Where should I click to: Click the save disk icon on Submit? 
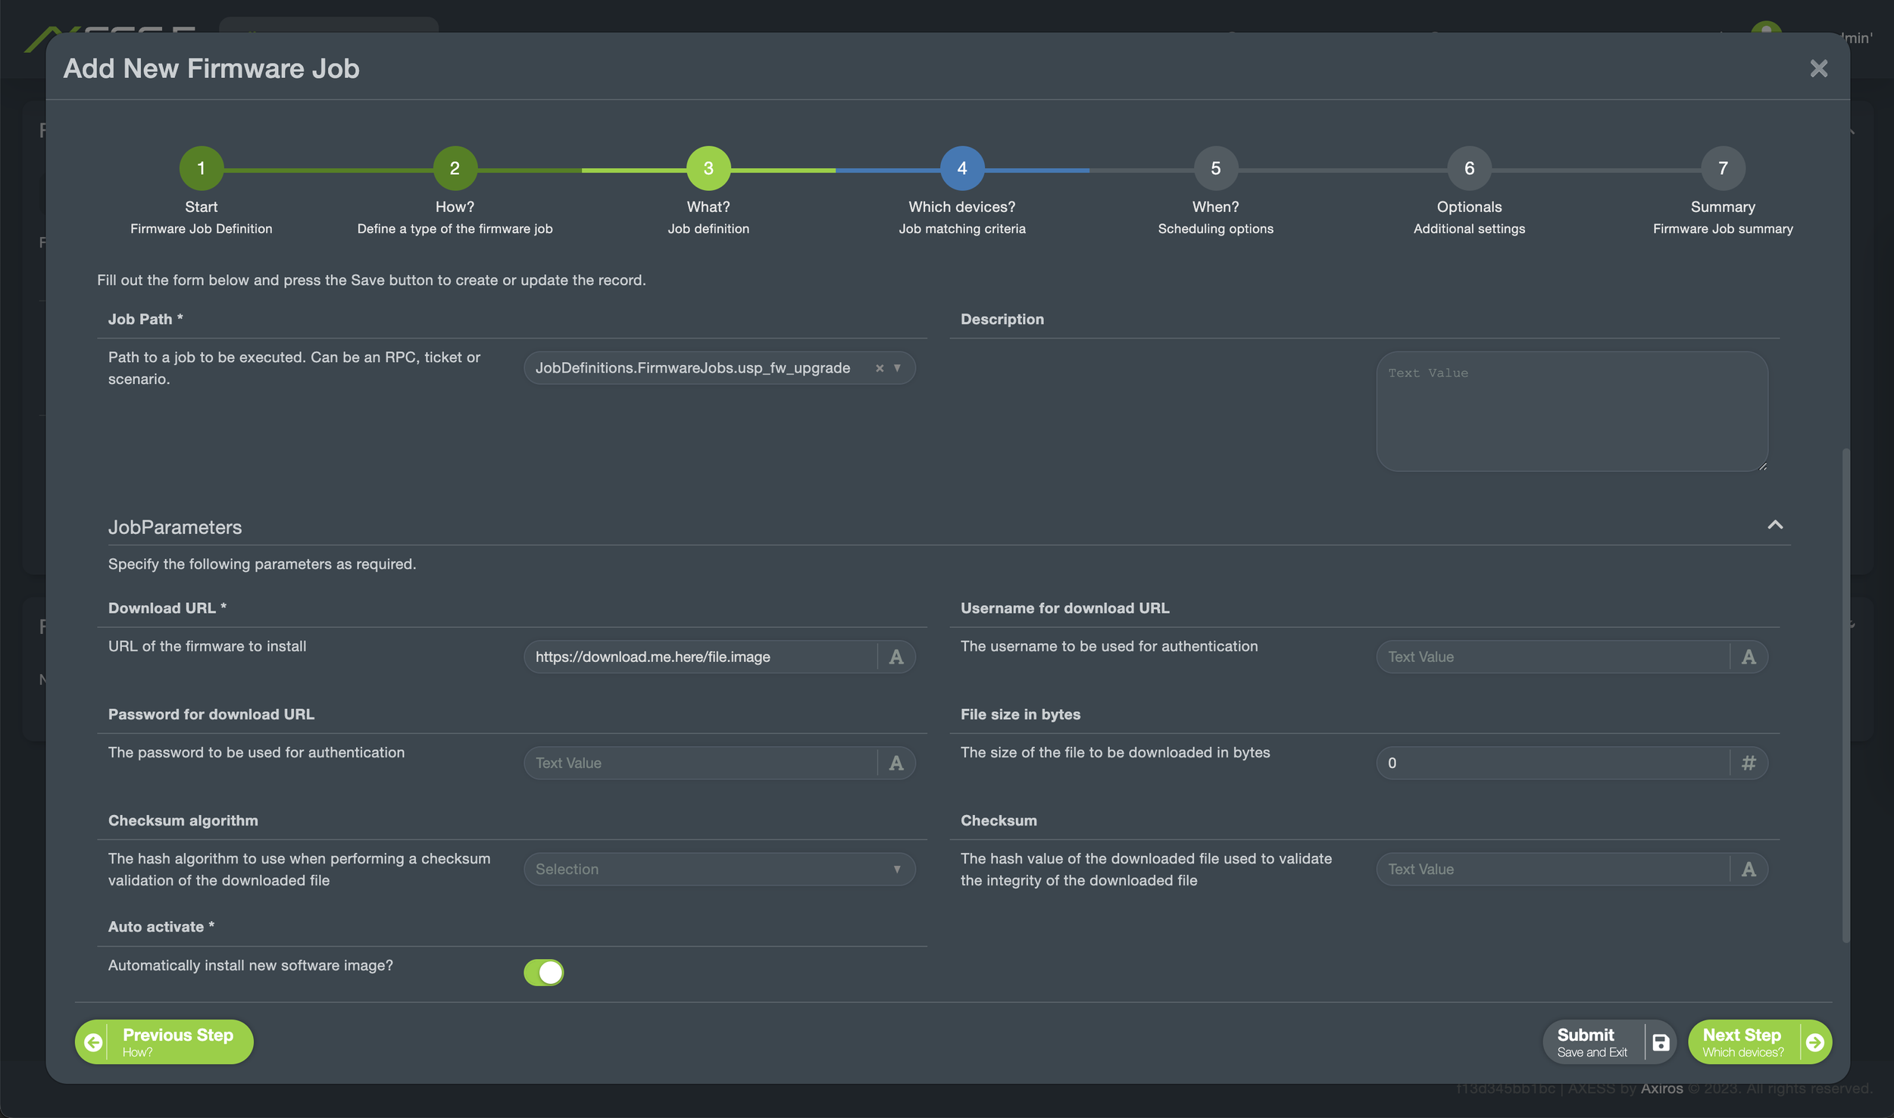tap(1661, 1042)
